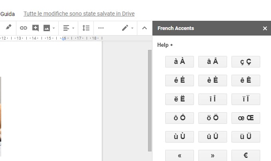Insert the à À accent character
The height and width of the screenshot is (161, 271).
click(x=180, y=62)
